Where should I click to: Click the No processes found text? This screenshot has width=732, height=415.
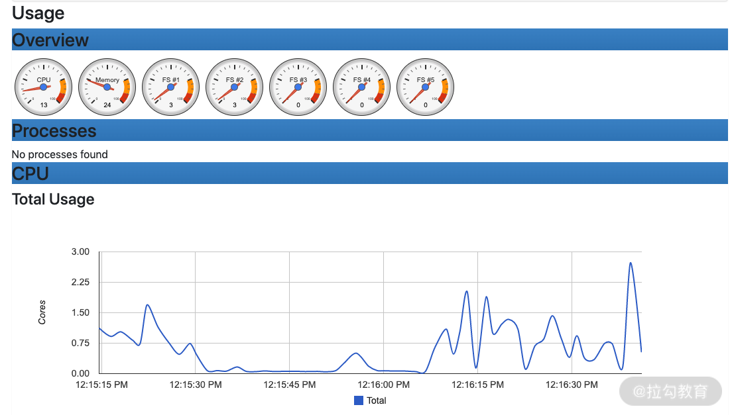click(x=60, y=154)
